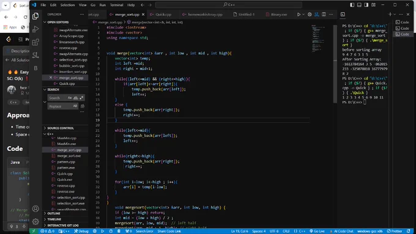Click the CRLF end-of-line indicator
This screenshot has width=416, height=234.
(286, 231)
